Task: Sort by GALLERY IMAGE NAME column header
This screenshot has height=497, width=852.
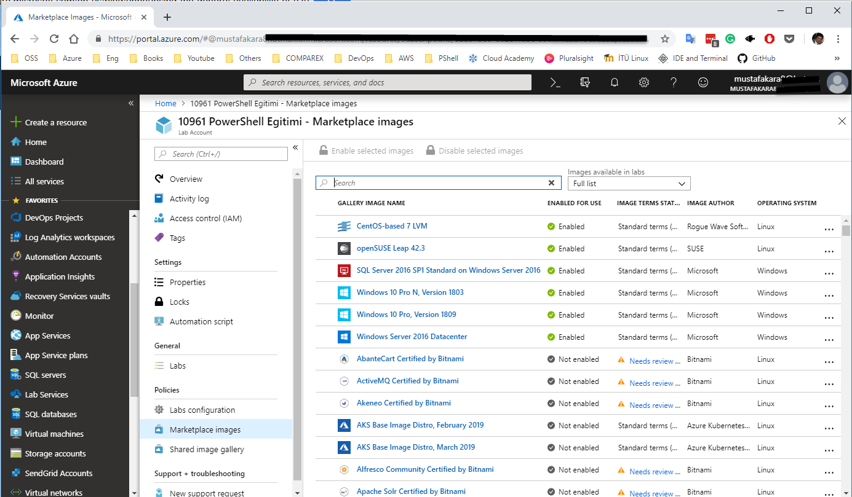Action: tap(371, 203)
